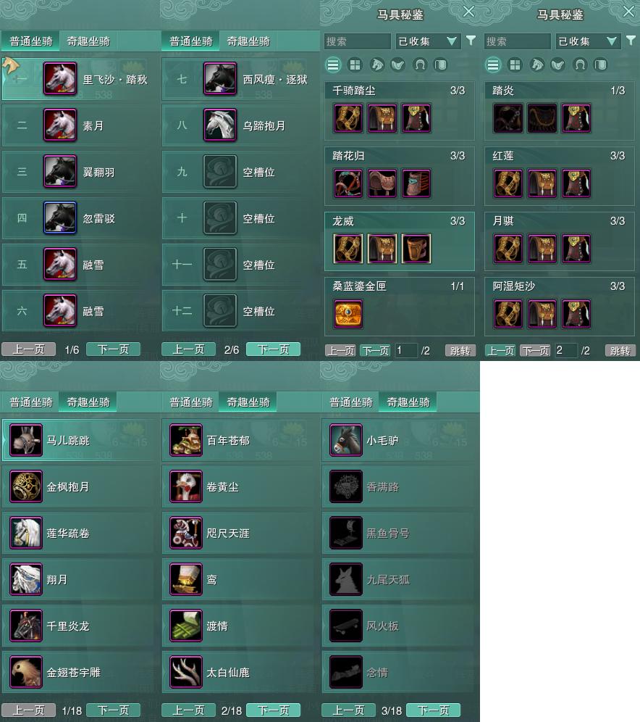Click the 桑蓝鎏金匣 golden chest icon
Image resolution: width=640 pixels, height=722 pixels.
tap(348, 314)
